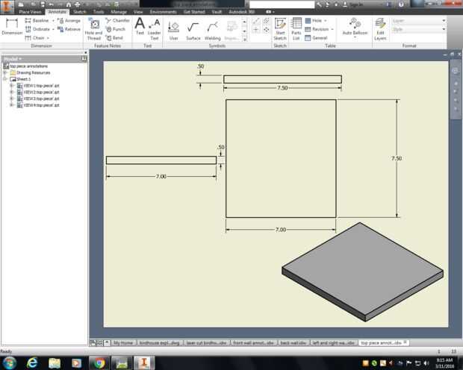Open the Edit Layers dialog
The width and height of the screenshot is (463, 370).
coord(380,29)
